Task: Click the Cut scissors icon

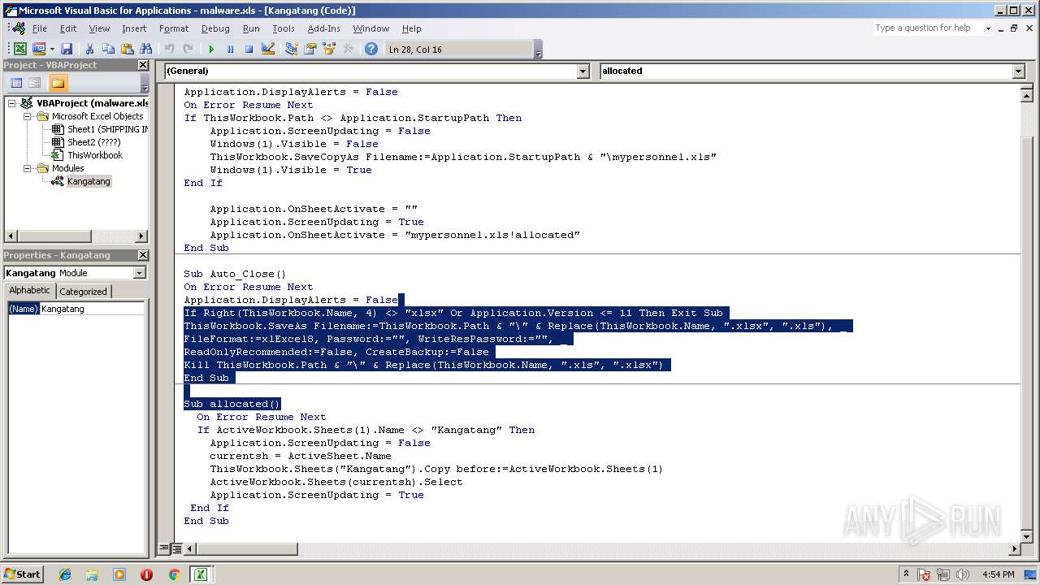Action: (x=89, y=49)
